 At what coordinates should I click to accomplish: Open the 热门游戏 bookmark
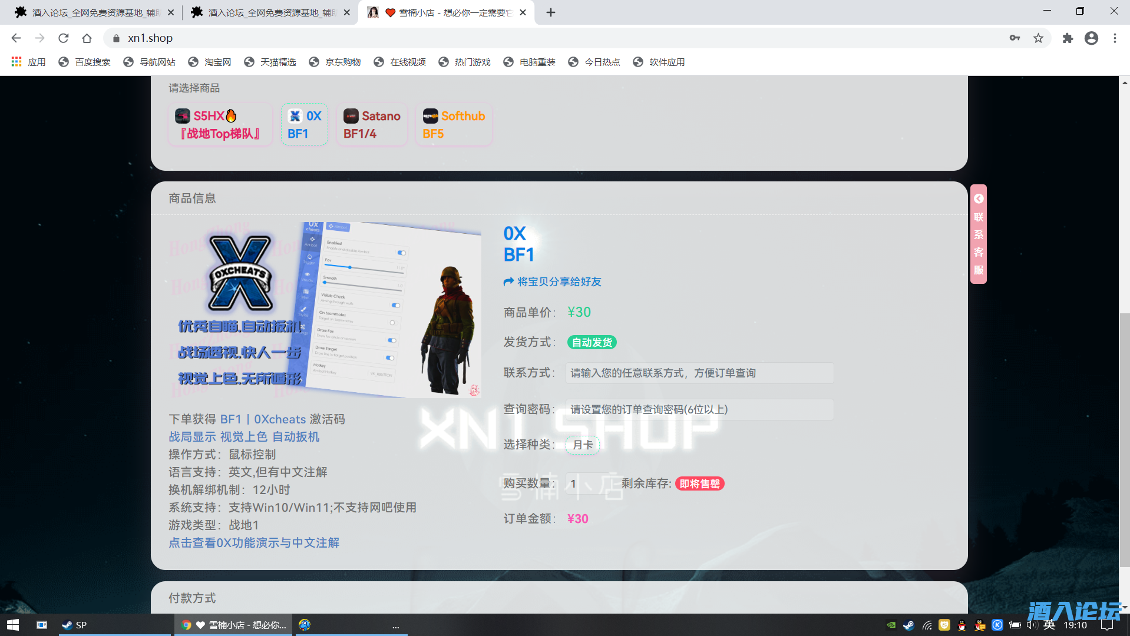[x=465, y=62]
